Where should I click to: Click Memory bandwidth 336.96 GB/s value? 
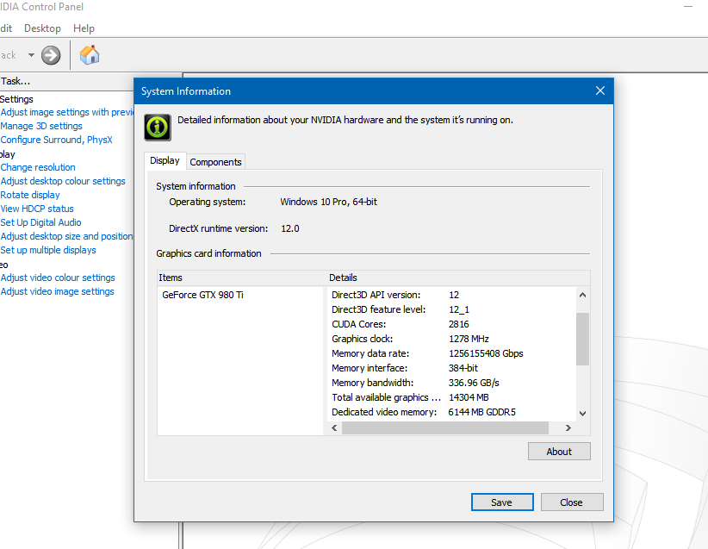474,383
